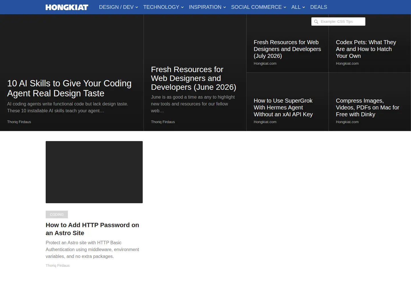Screen dimensions: 411x285
Task: Open 'Codex Pets: What They Are' article
Action: click(x=366, y=49)
